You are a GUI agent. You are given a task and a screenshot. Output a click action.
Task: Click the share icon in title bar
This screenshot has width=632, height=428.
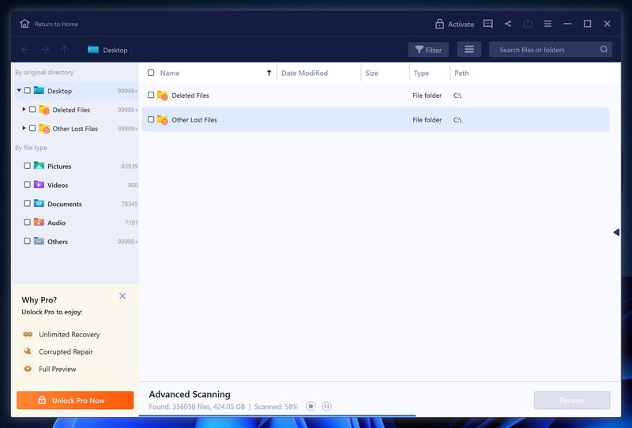pos(508,24)
